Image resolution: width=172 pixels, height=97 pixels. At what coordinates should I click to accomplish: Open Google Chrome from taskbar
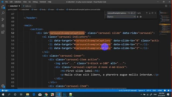[x=46, y=95]
